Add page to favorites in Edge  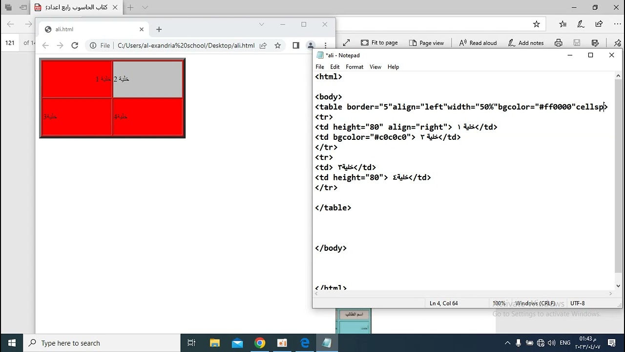537,24
